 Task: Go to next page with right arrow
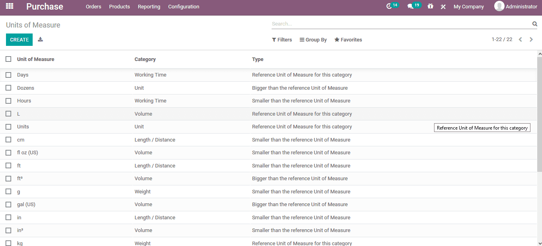(531, 39)
